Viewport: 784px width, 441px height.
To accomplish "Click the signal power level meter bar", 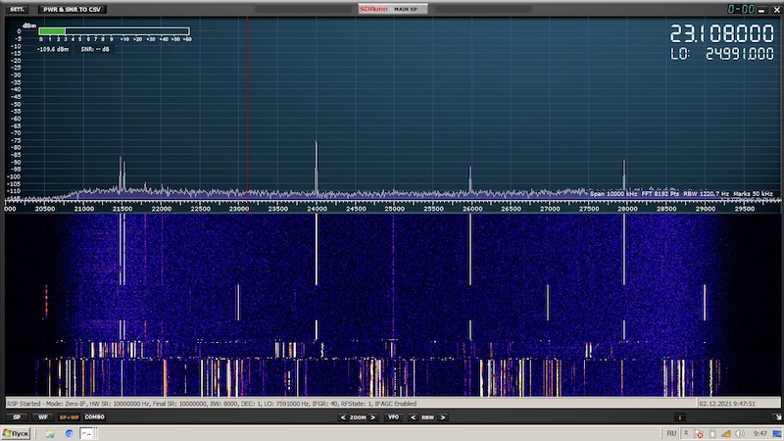I will click(115, 30).
